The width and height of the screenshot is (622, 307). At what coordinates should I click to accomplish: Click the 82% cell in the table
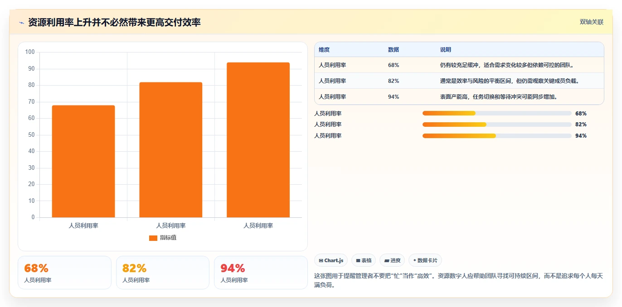coord(394,81)
